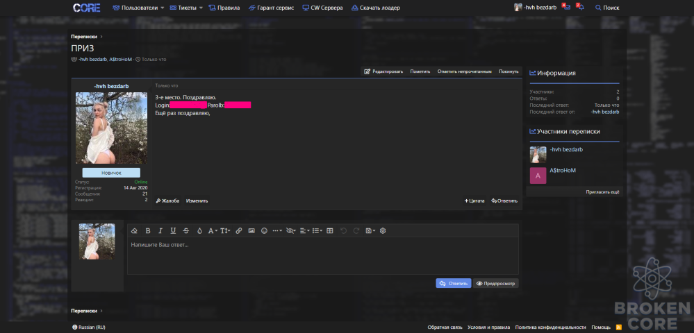The image size is (694, 333).
Task: Open the list type dropdown
Action: pos(317,230)
